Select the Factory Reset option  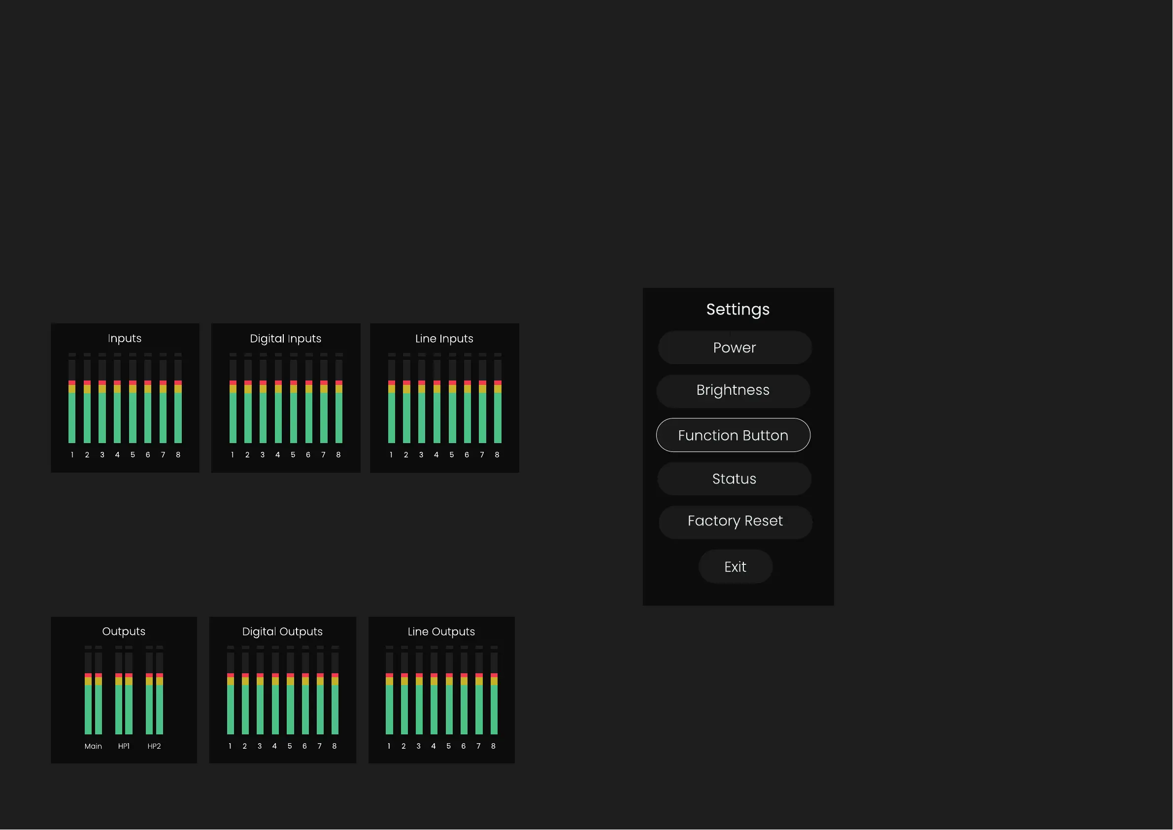coord(735,522)
